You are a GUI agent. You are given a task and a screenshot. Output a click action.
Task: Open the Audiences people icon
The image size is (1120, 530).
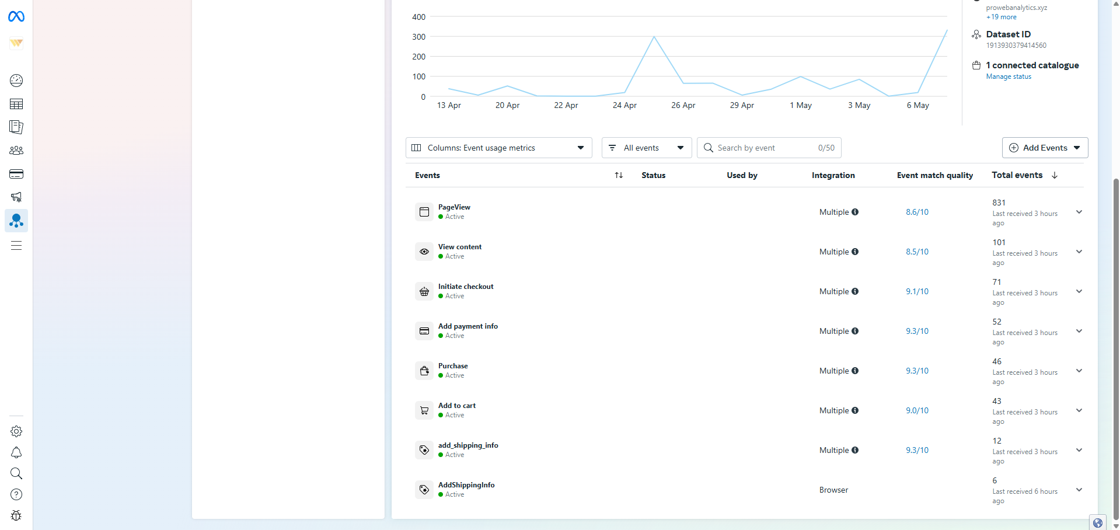16,151
